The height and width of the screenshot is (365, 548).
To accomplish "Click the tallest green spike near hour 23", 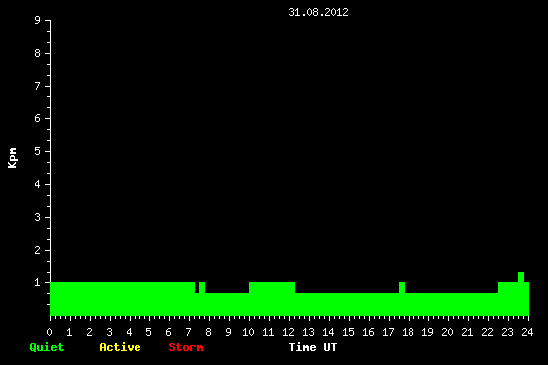I will click(521, 277).
